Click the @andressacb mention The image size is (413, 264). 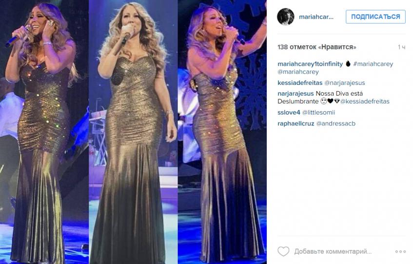(336, 123)
